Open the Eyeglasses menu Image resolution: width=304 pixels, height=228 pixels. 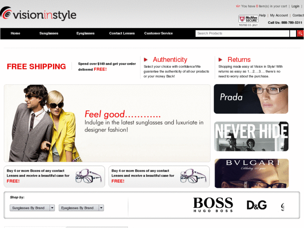click(x=85, y=33)
